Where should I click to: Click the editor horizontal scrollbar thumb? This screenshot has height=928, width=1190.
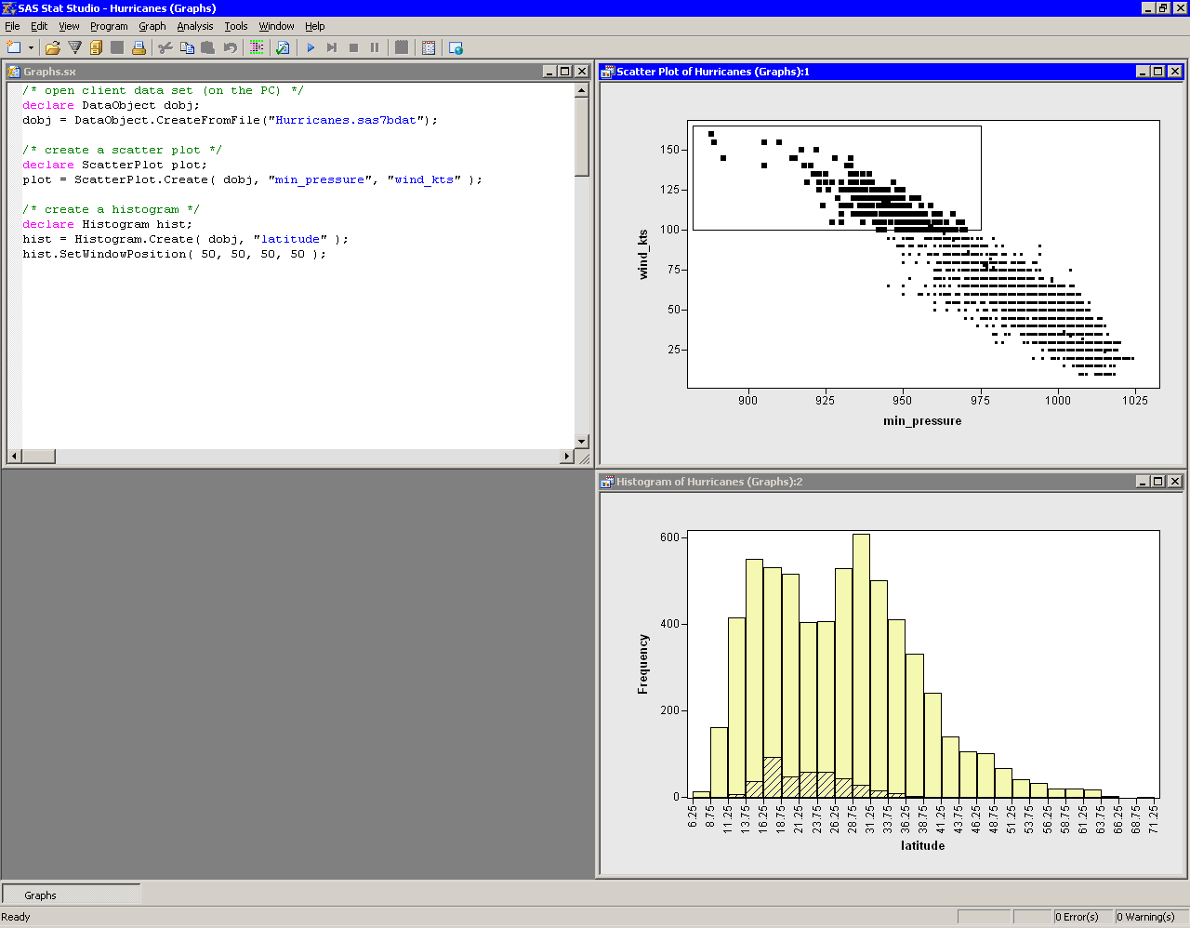point(38,457)
